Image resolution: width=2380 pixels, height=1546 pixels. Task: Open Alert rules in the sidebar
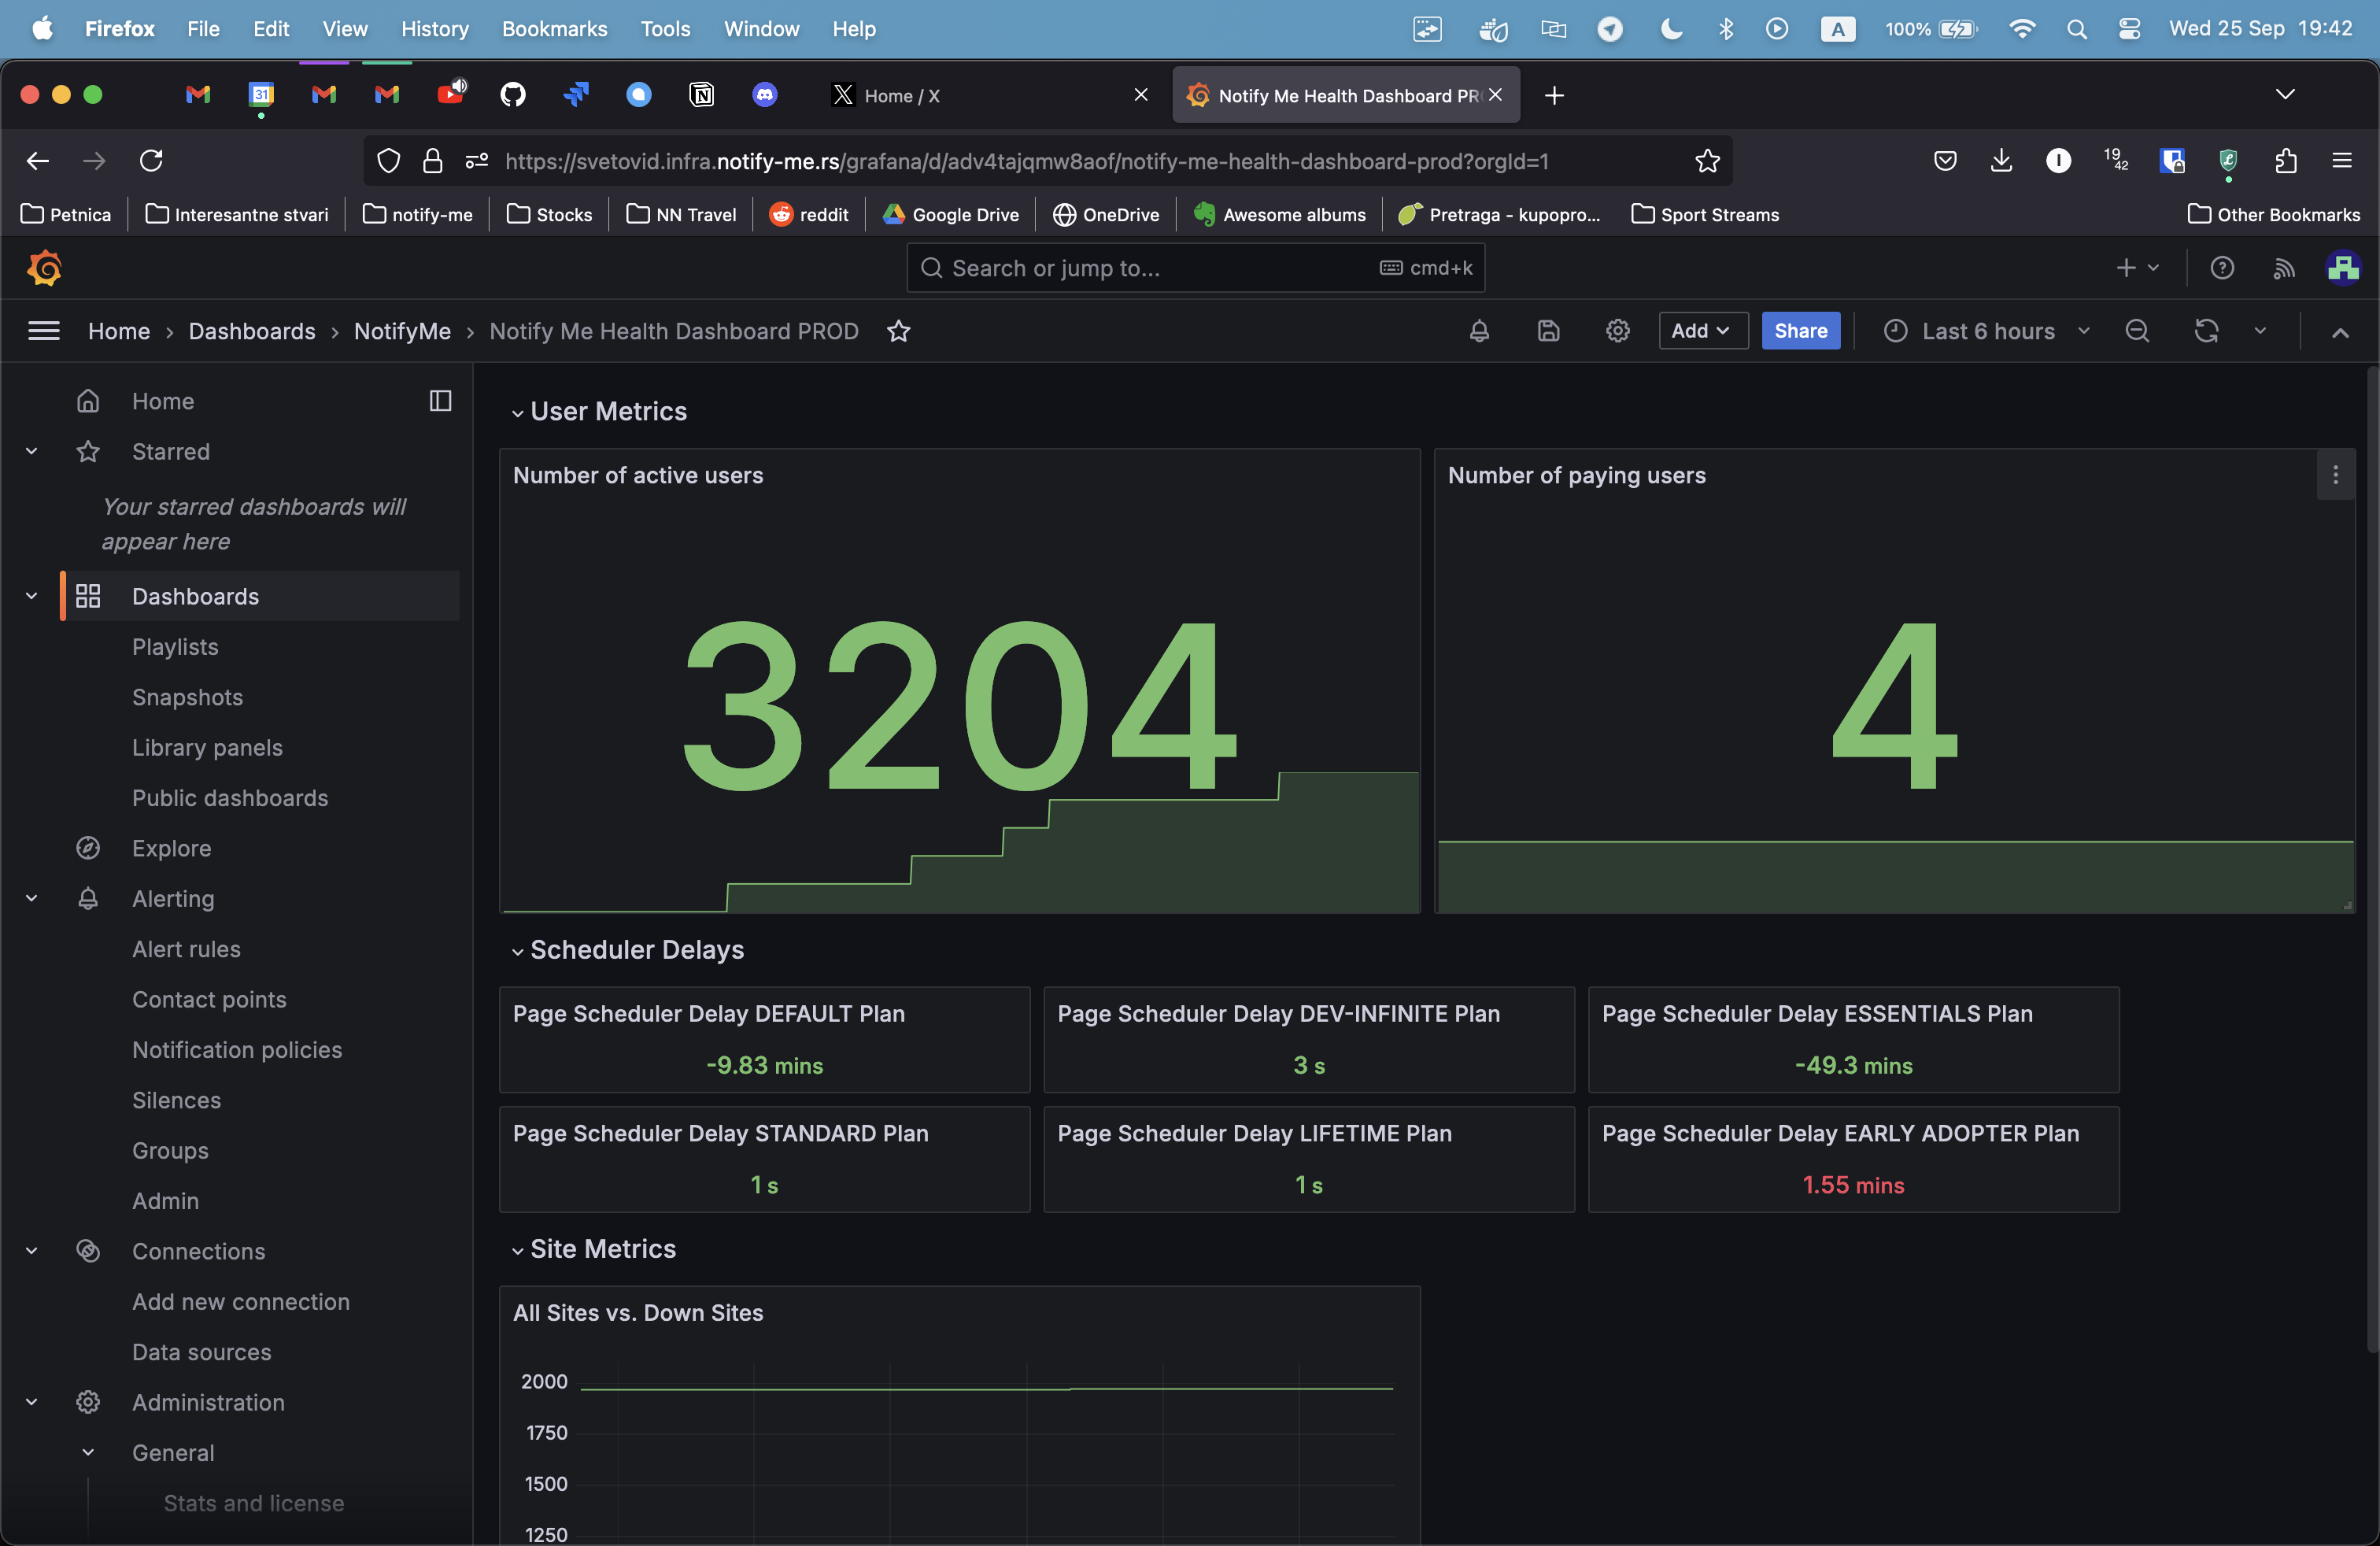(x=186, y=949)
